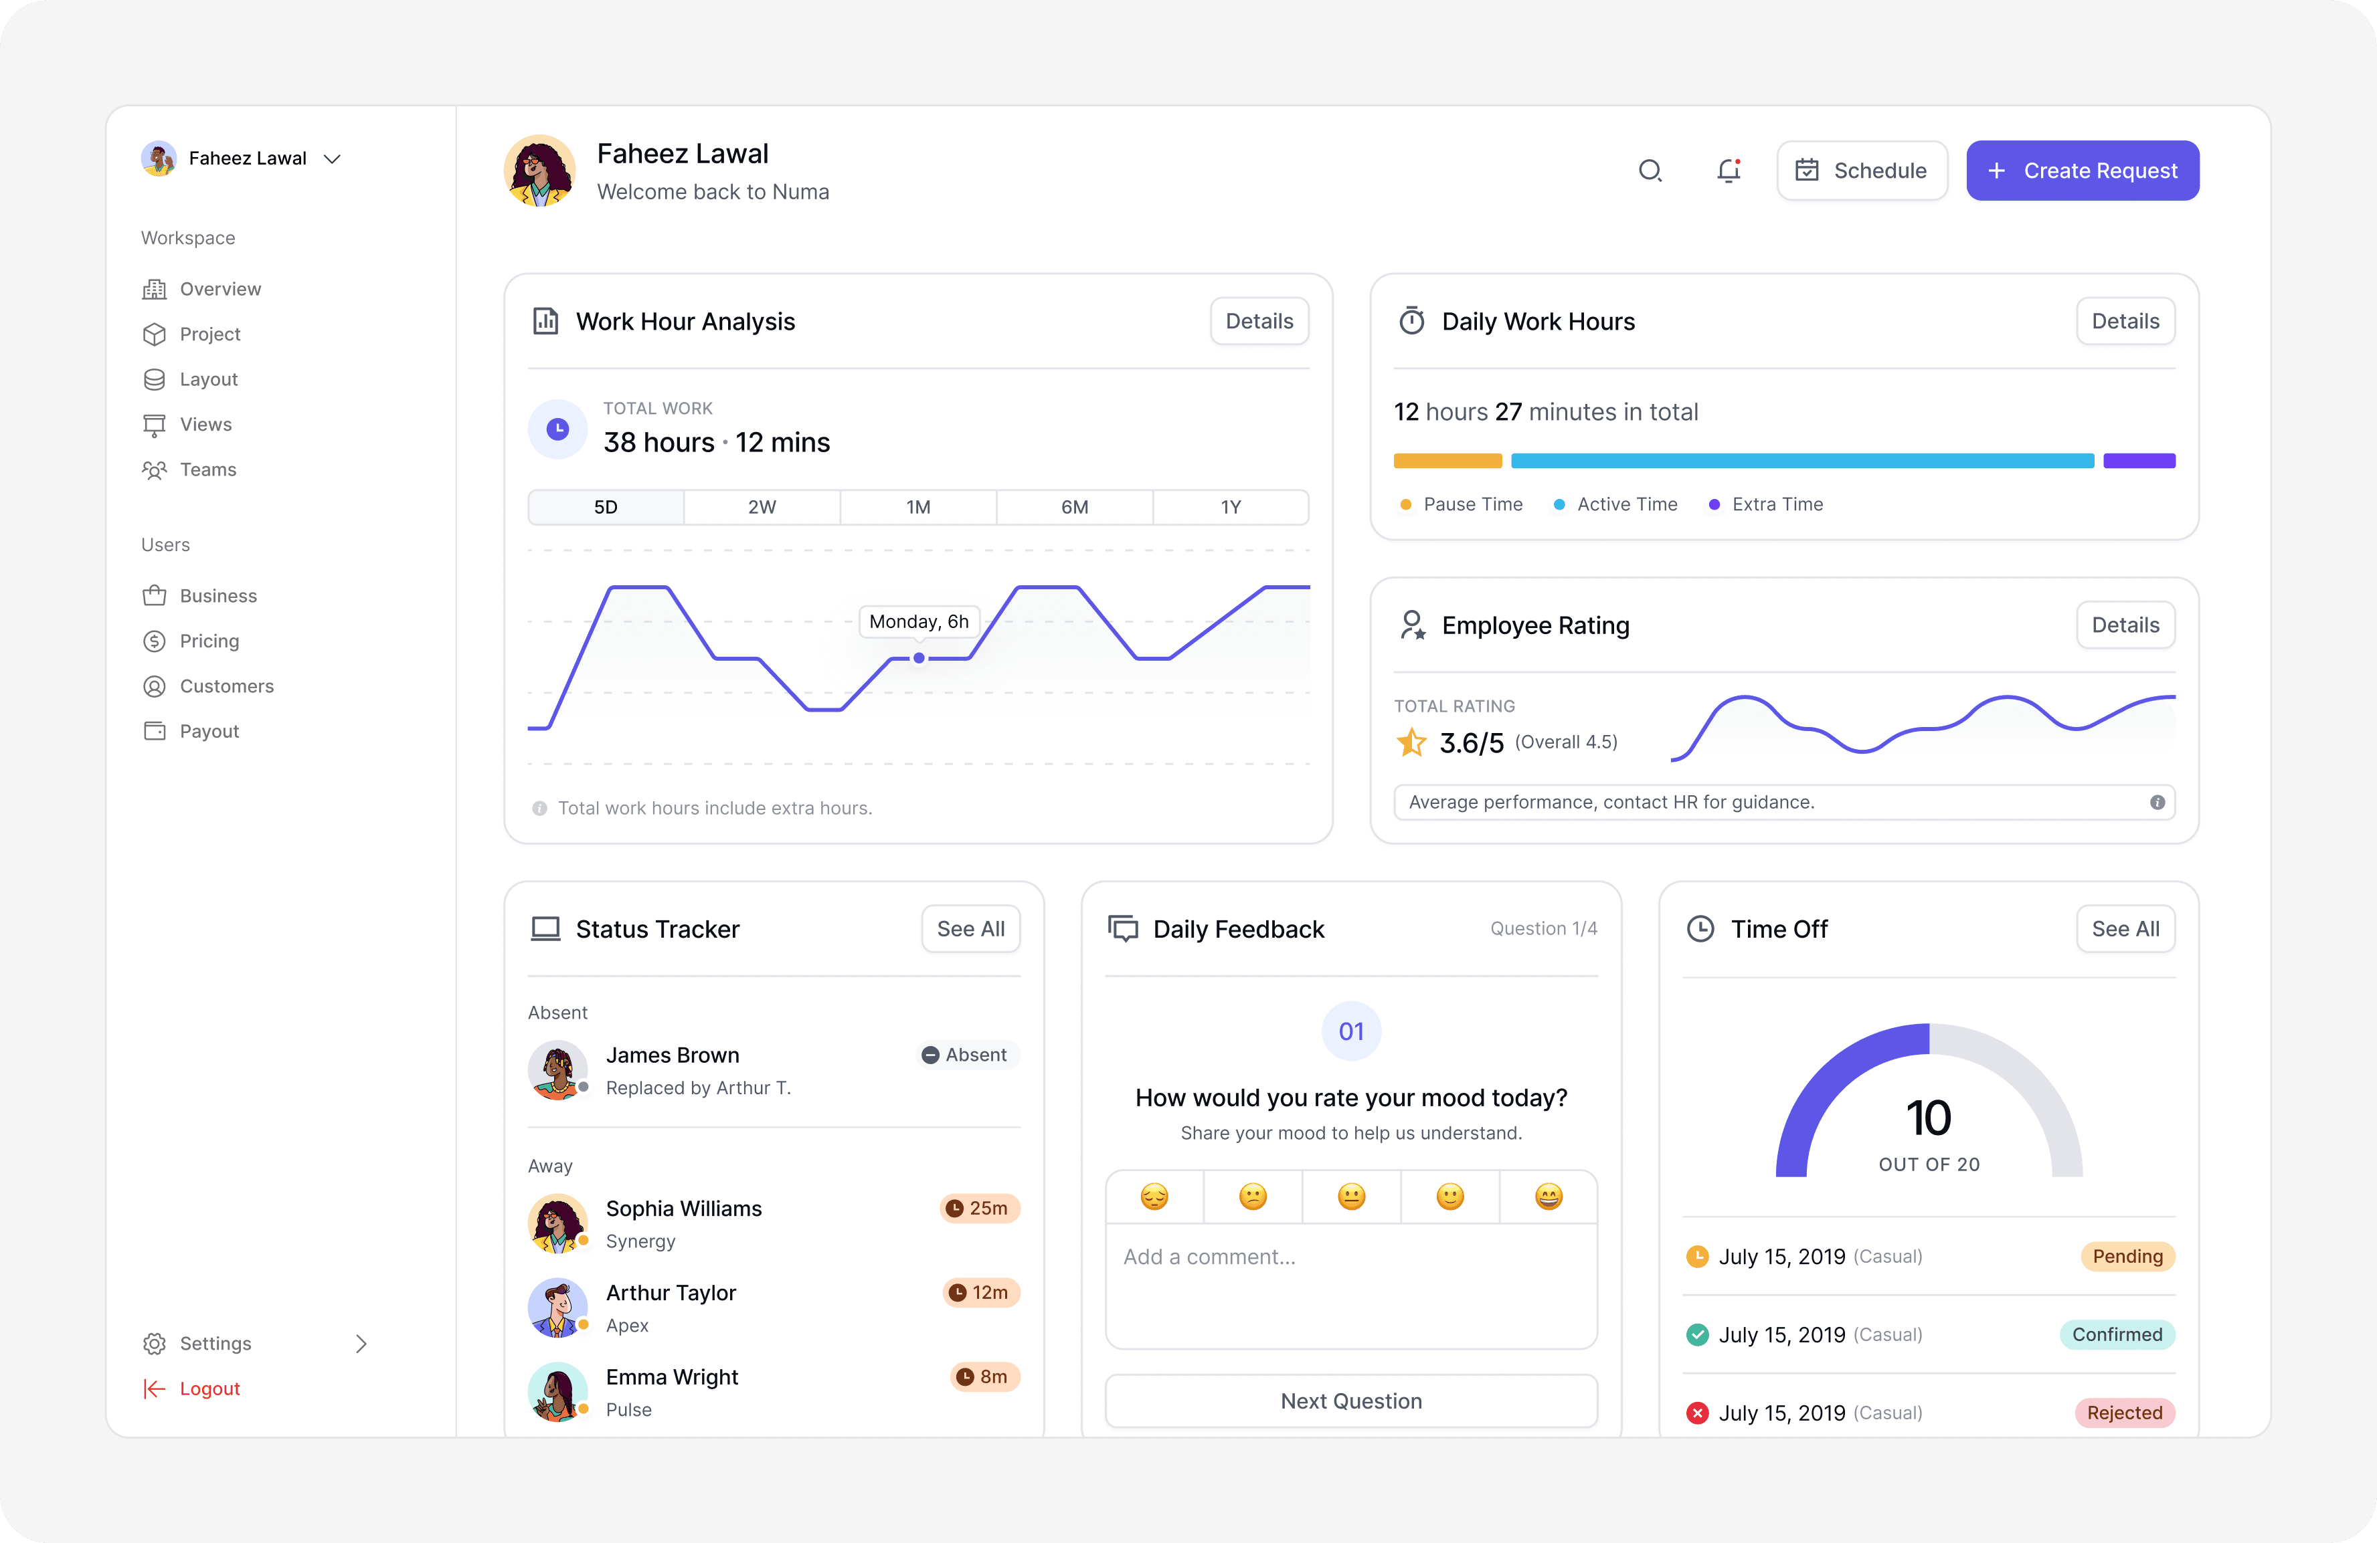The image size is (2377, 1543).
Task: Click Emma Wright's 8m away badge
Action: (x=985, y=1377)
